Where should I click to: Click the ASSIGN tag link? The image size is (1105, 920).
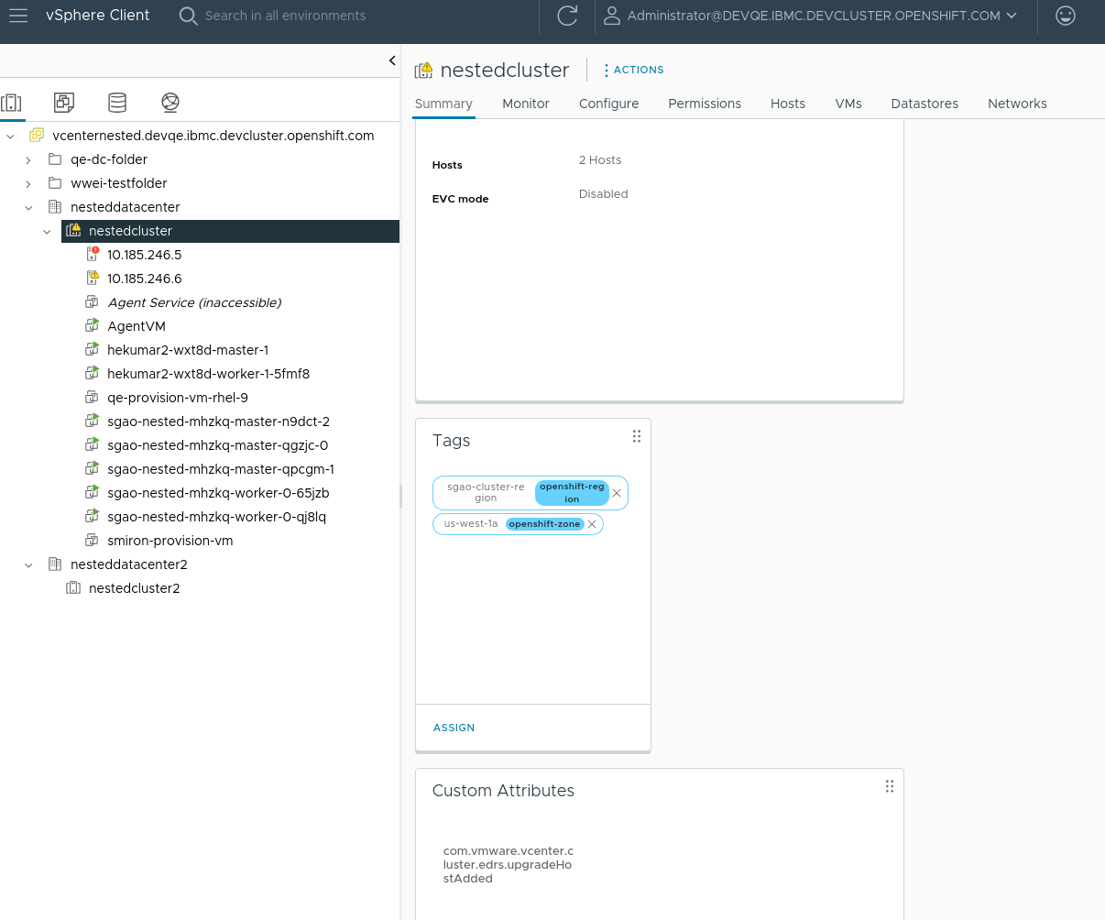pyautogui.click(x=454, y=728)
